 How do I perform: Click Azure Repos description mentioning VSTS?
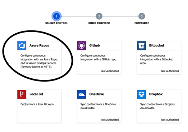(39, 61)
